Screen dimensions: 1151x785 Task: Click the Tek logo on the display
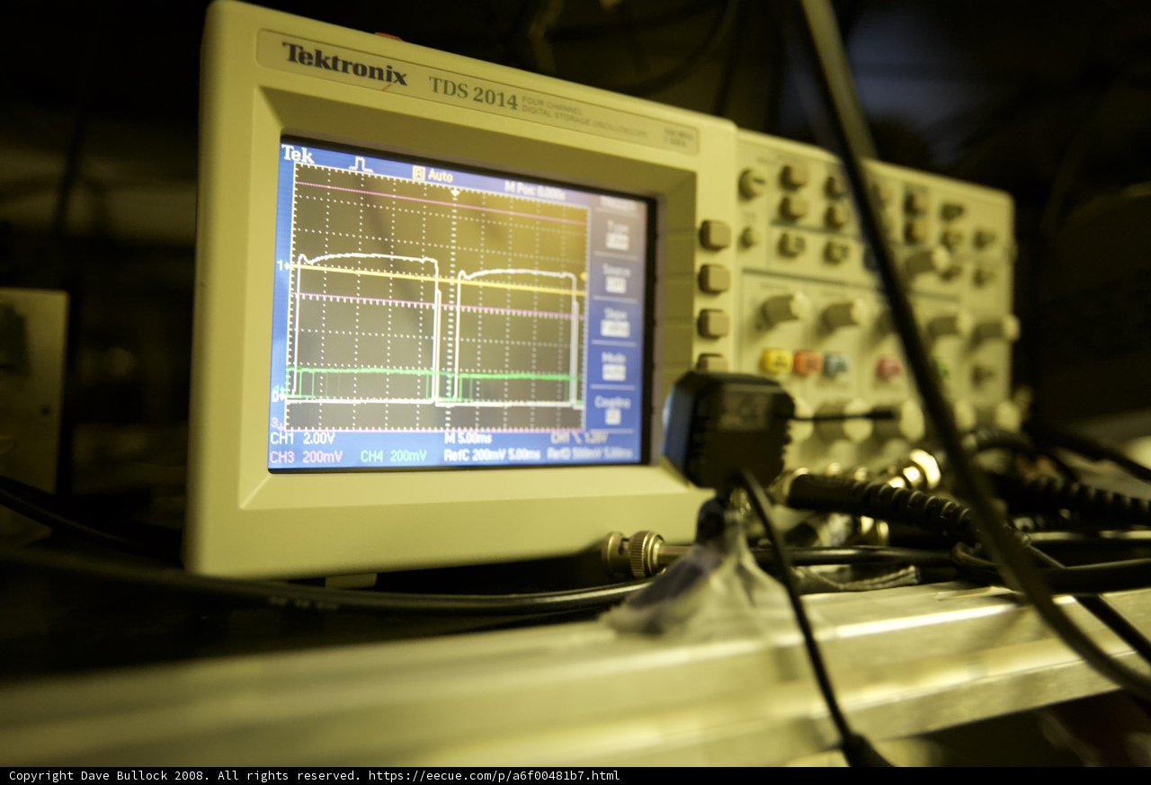298,154
